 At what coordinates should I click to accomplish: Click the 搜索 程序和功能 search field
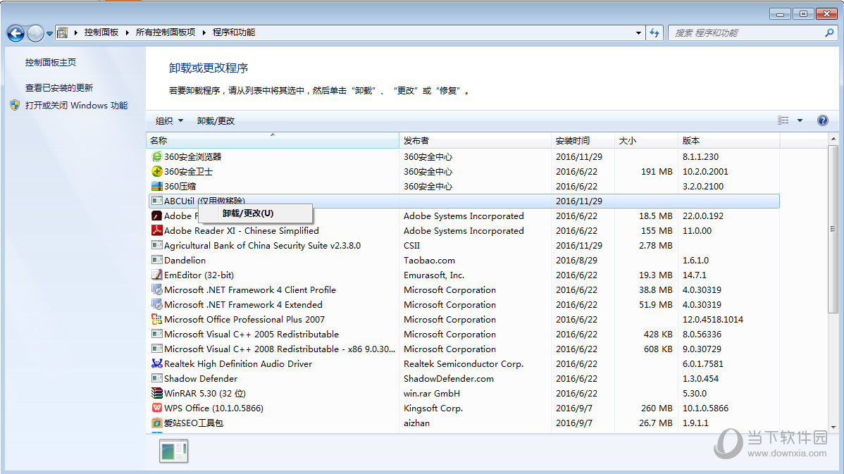tap(745, 32)
